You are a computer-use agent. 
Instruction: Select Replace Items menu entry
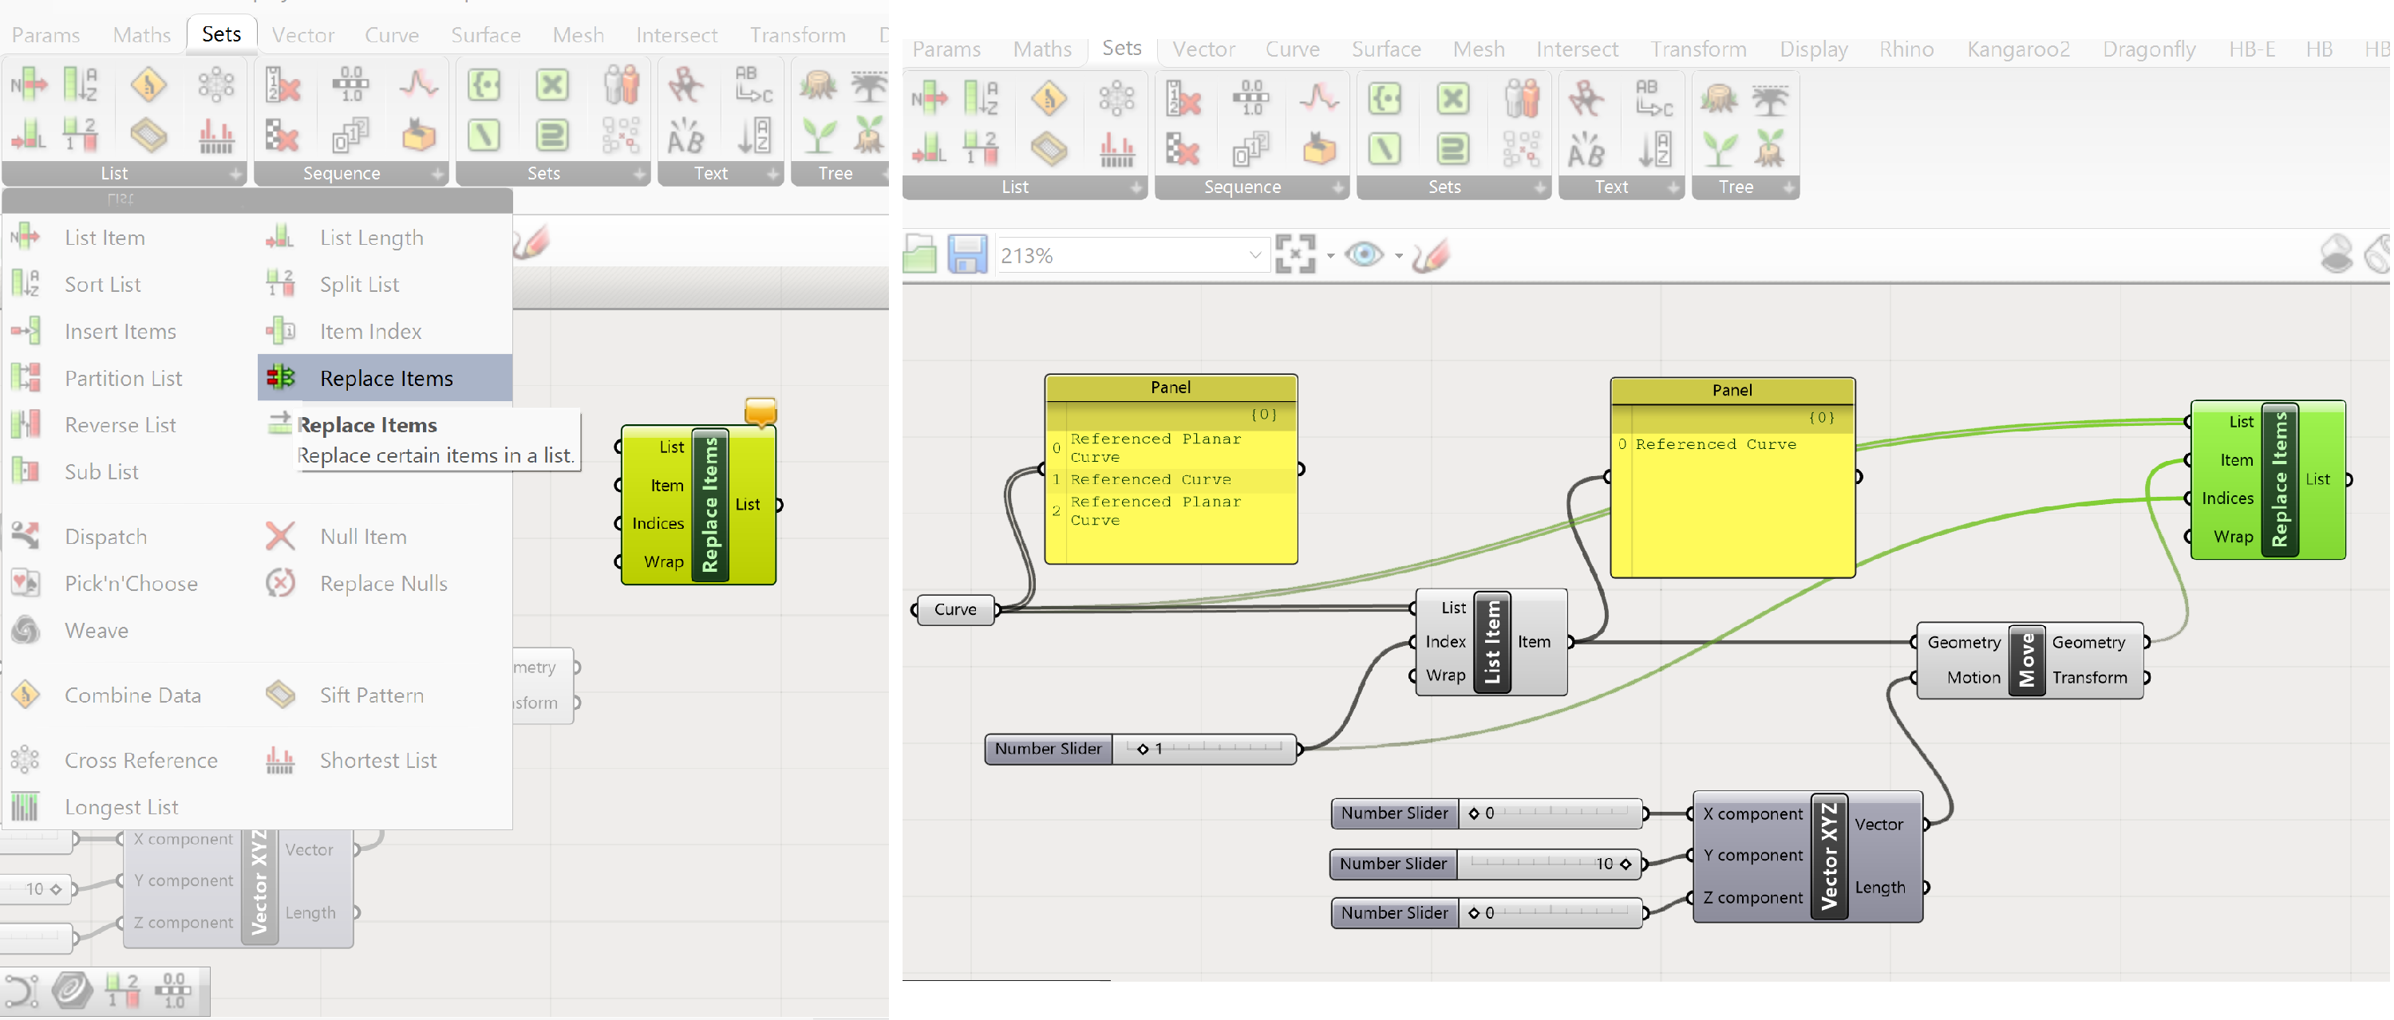coord(385,378)
